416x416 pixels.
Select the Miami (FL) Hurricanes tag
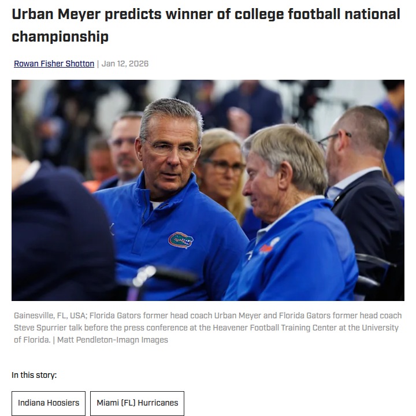137,403
